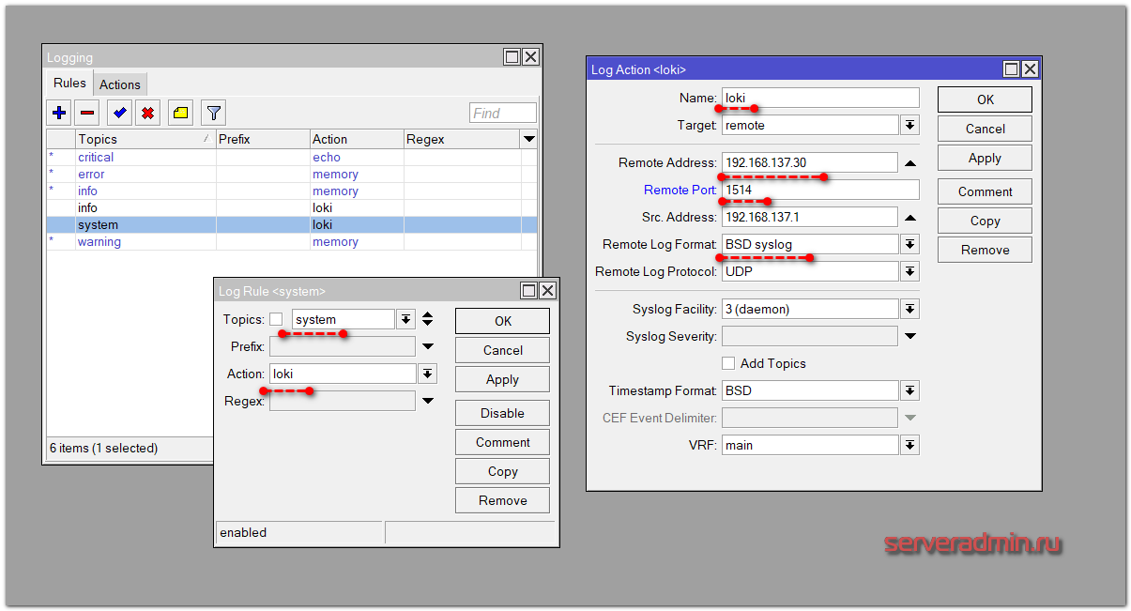The image size is (1131, 611).
Task: Expand the Syslog Facility dropdown
Action: 909,310
